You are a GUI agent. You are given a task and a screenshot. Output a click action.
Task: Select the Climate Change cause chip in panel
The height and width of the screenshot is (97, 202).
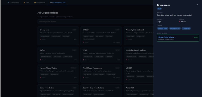point(163,29)
